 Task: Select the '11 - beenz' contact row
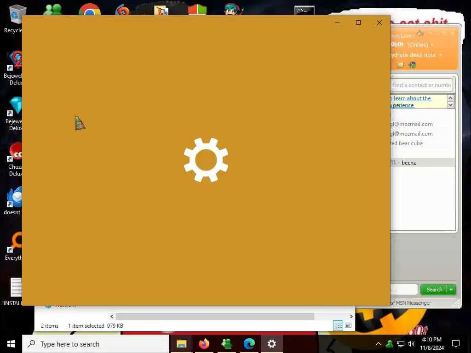[x=423, y=162]
